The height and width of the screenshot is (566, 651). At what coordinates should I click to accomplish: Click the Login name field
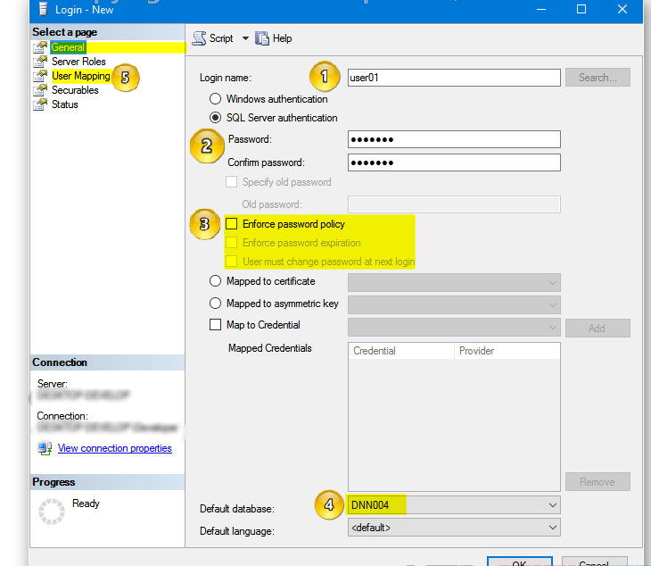[454, 78]
